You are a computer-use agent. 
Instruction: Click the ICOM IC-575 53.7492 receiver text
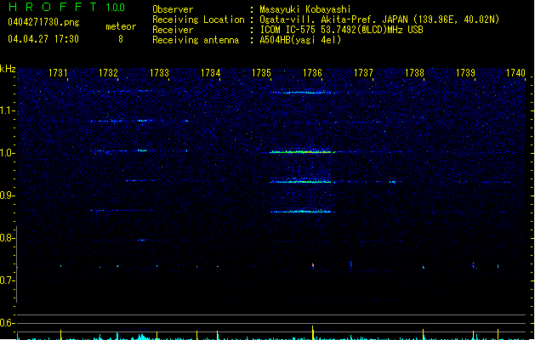click(341, 30)
